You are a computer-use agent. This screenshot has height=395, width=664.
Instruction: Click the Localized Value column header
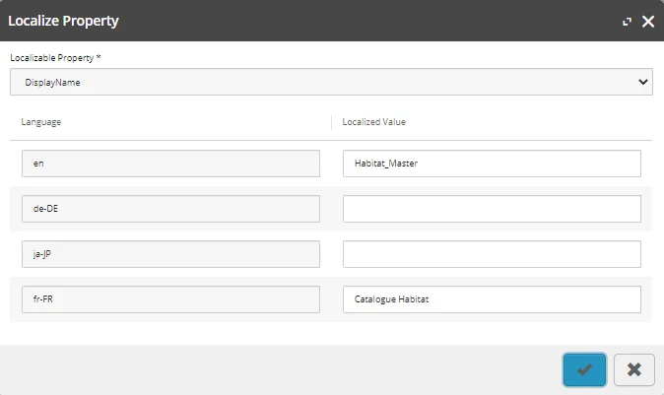pos(374,122)
